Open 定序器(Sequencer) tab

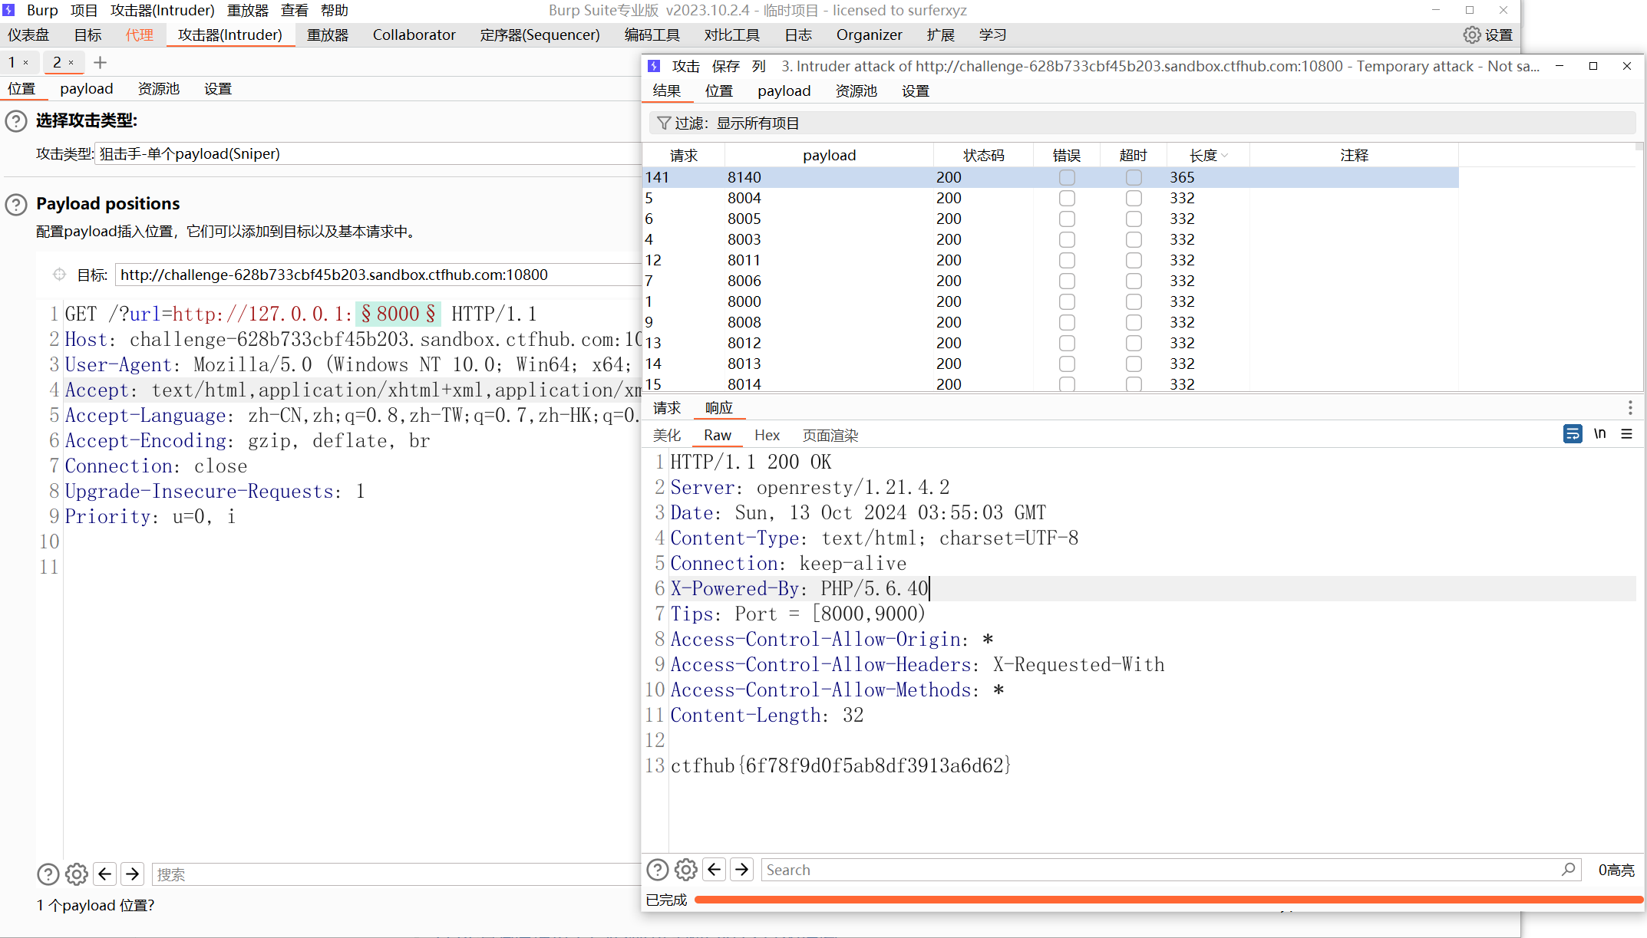click(x=540, y=35)
